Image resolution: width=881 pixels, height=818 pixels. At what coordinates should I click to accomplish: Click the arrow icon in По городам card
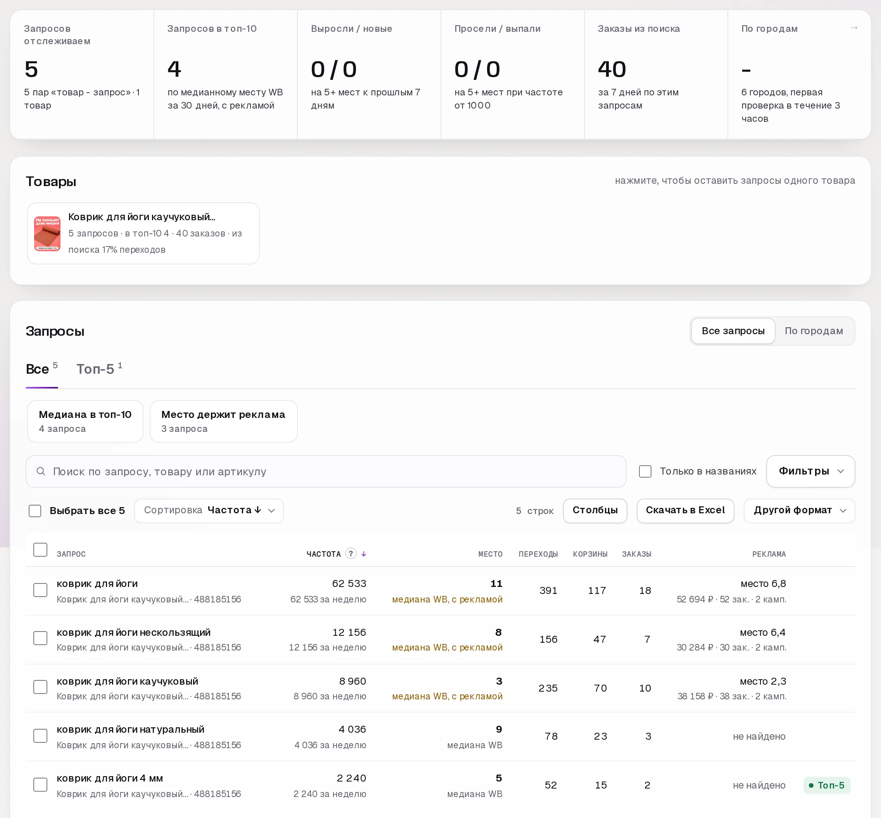854,28
